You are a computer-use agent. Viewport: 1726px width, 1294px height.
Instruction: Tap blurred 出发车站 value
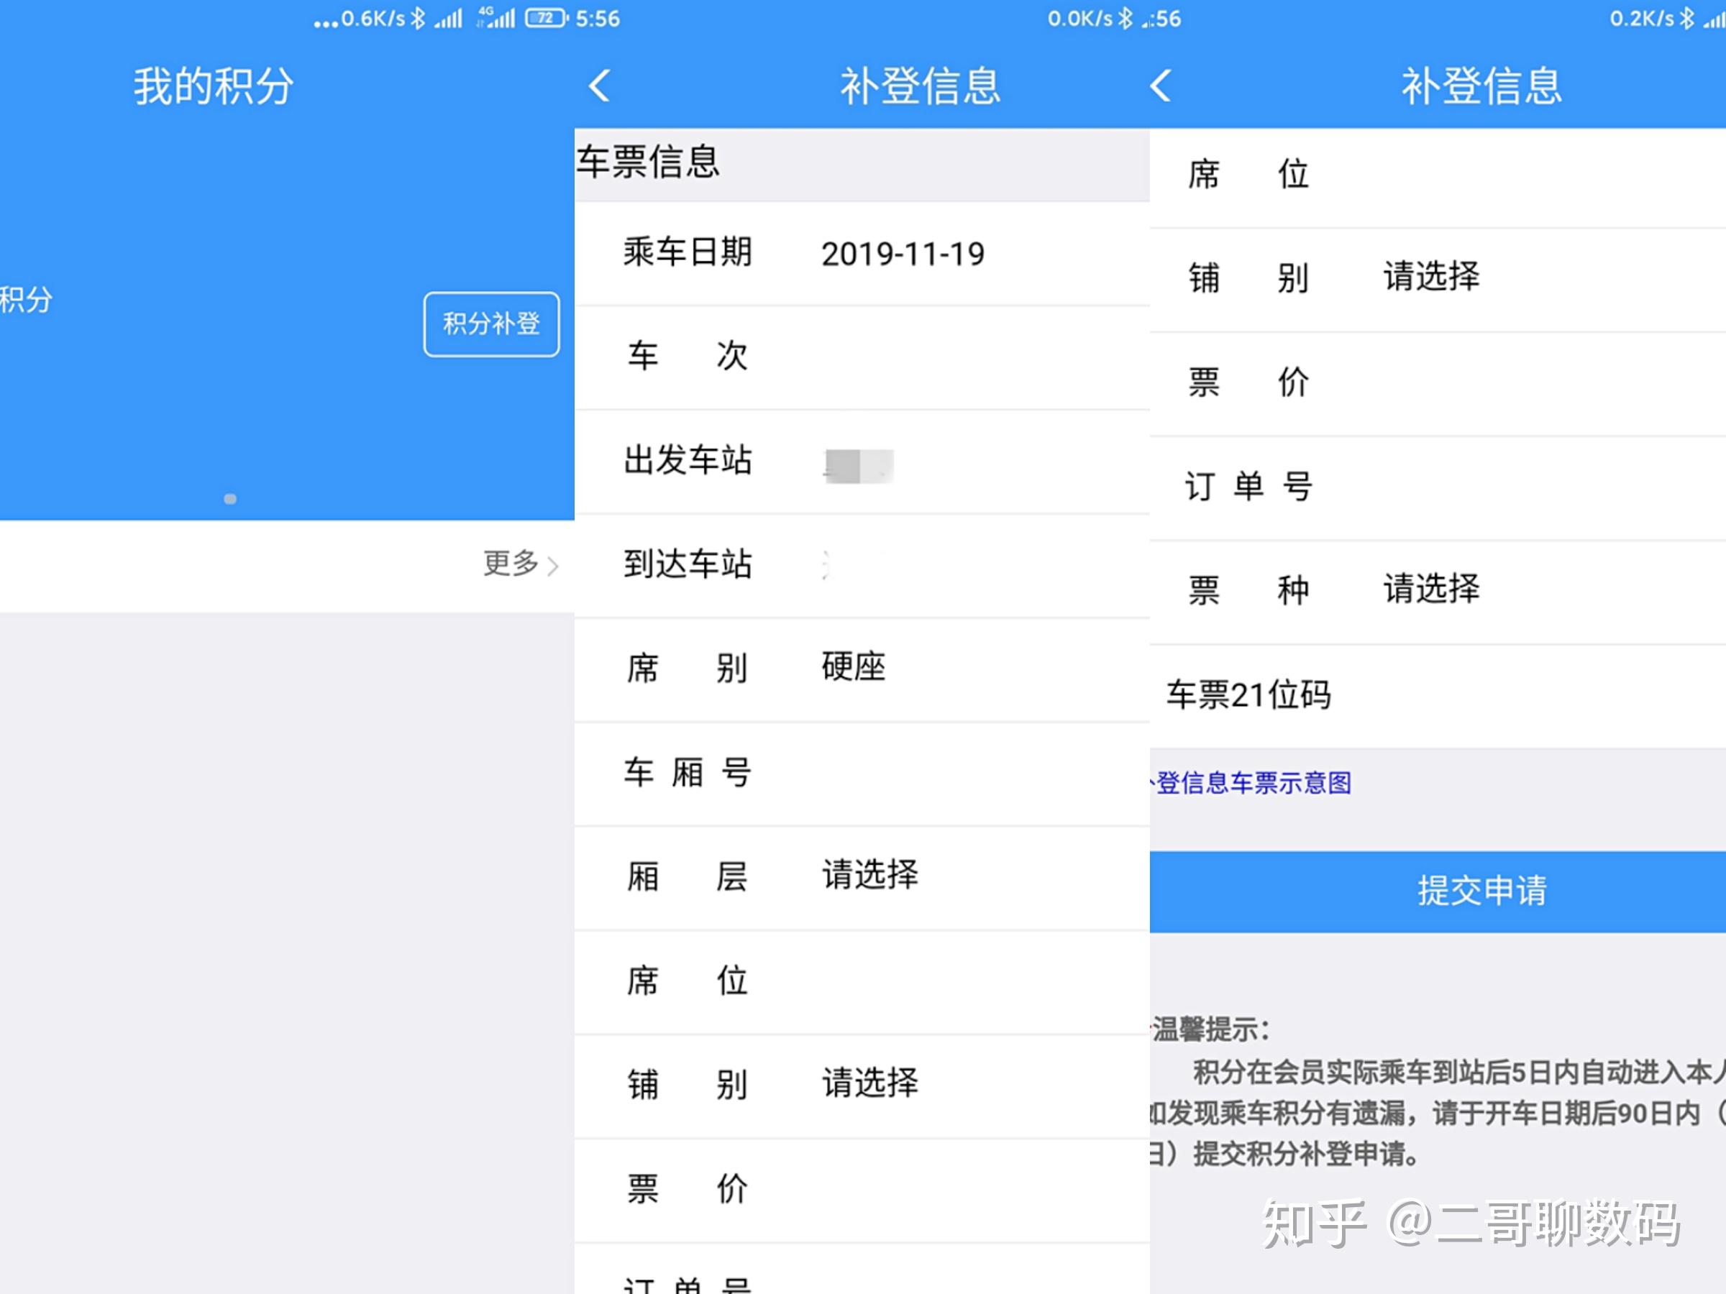(858, 466)
